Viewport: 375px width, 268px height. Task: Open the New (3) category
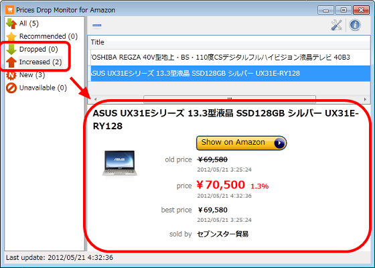pos(32,75)
